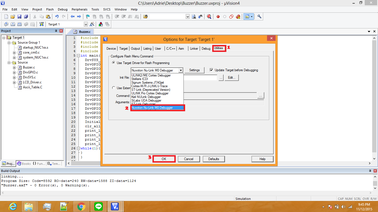Open Target Options via the magic wand icon
The height and width of the screenshot is (212, 378).
pyautogui.click(x=92, y=24)
